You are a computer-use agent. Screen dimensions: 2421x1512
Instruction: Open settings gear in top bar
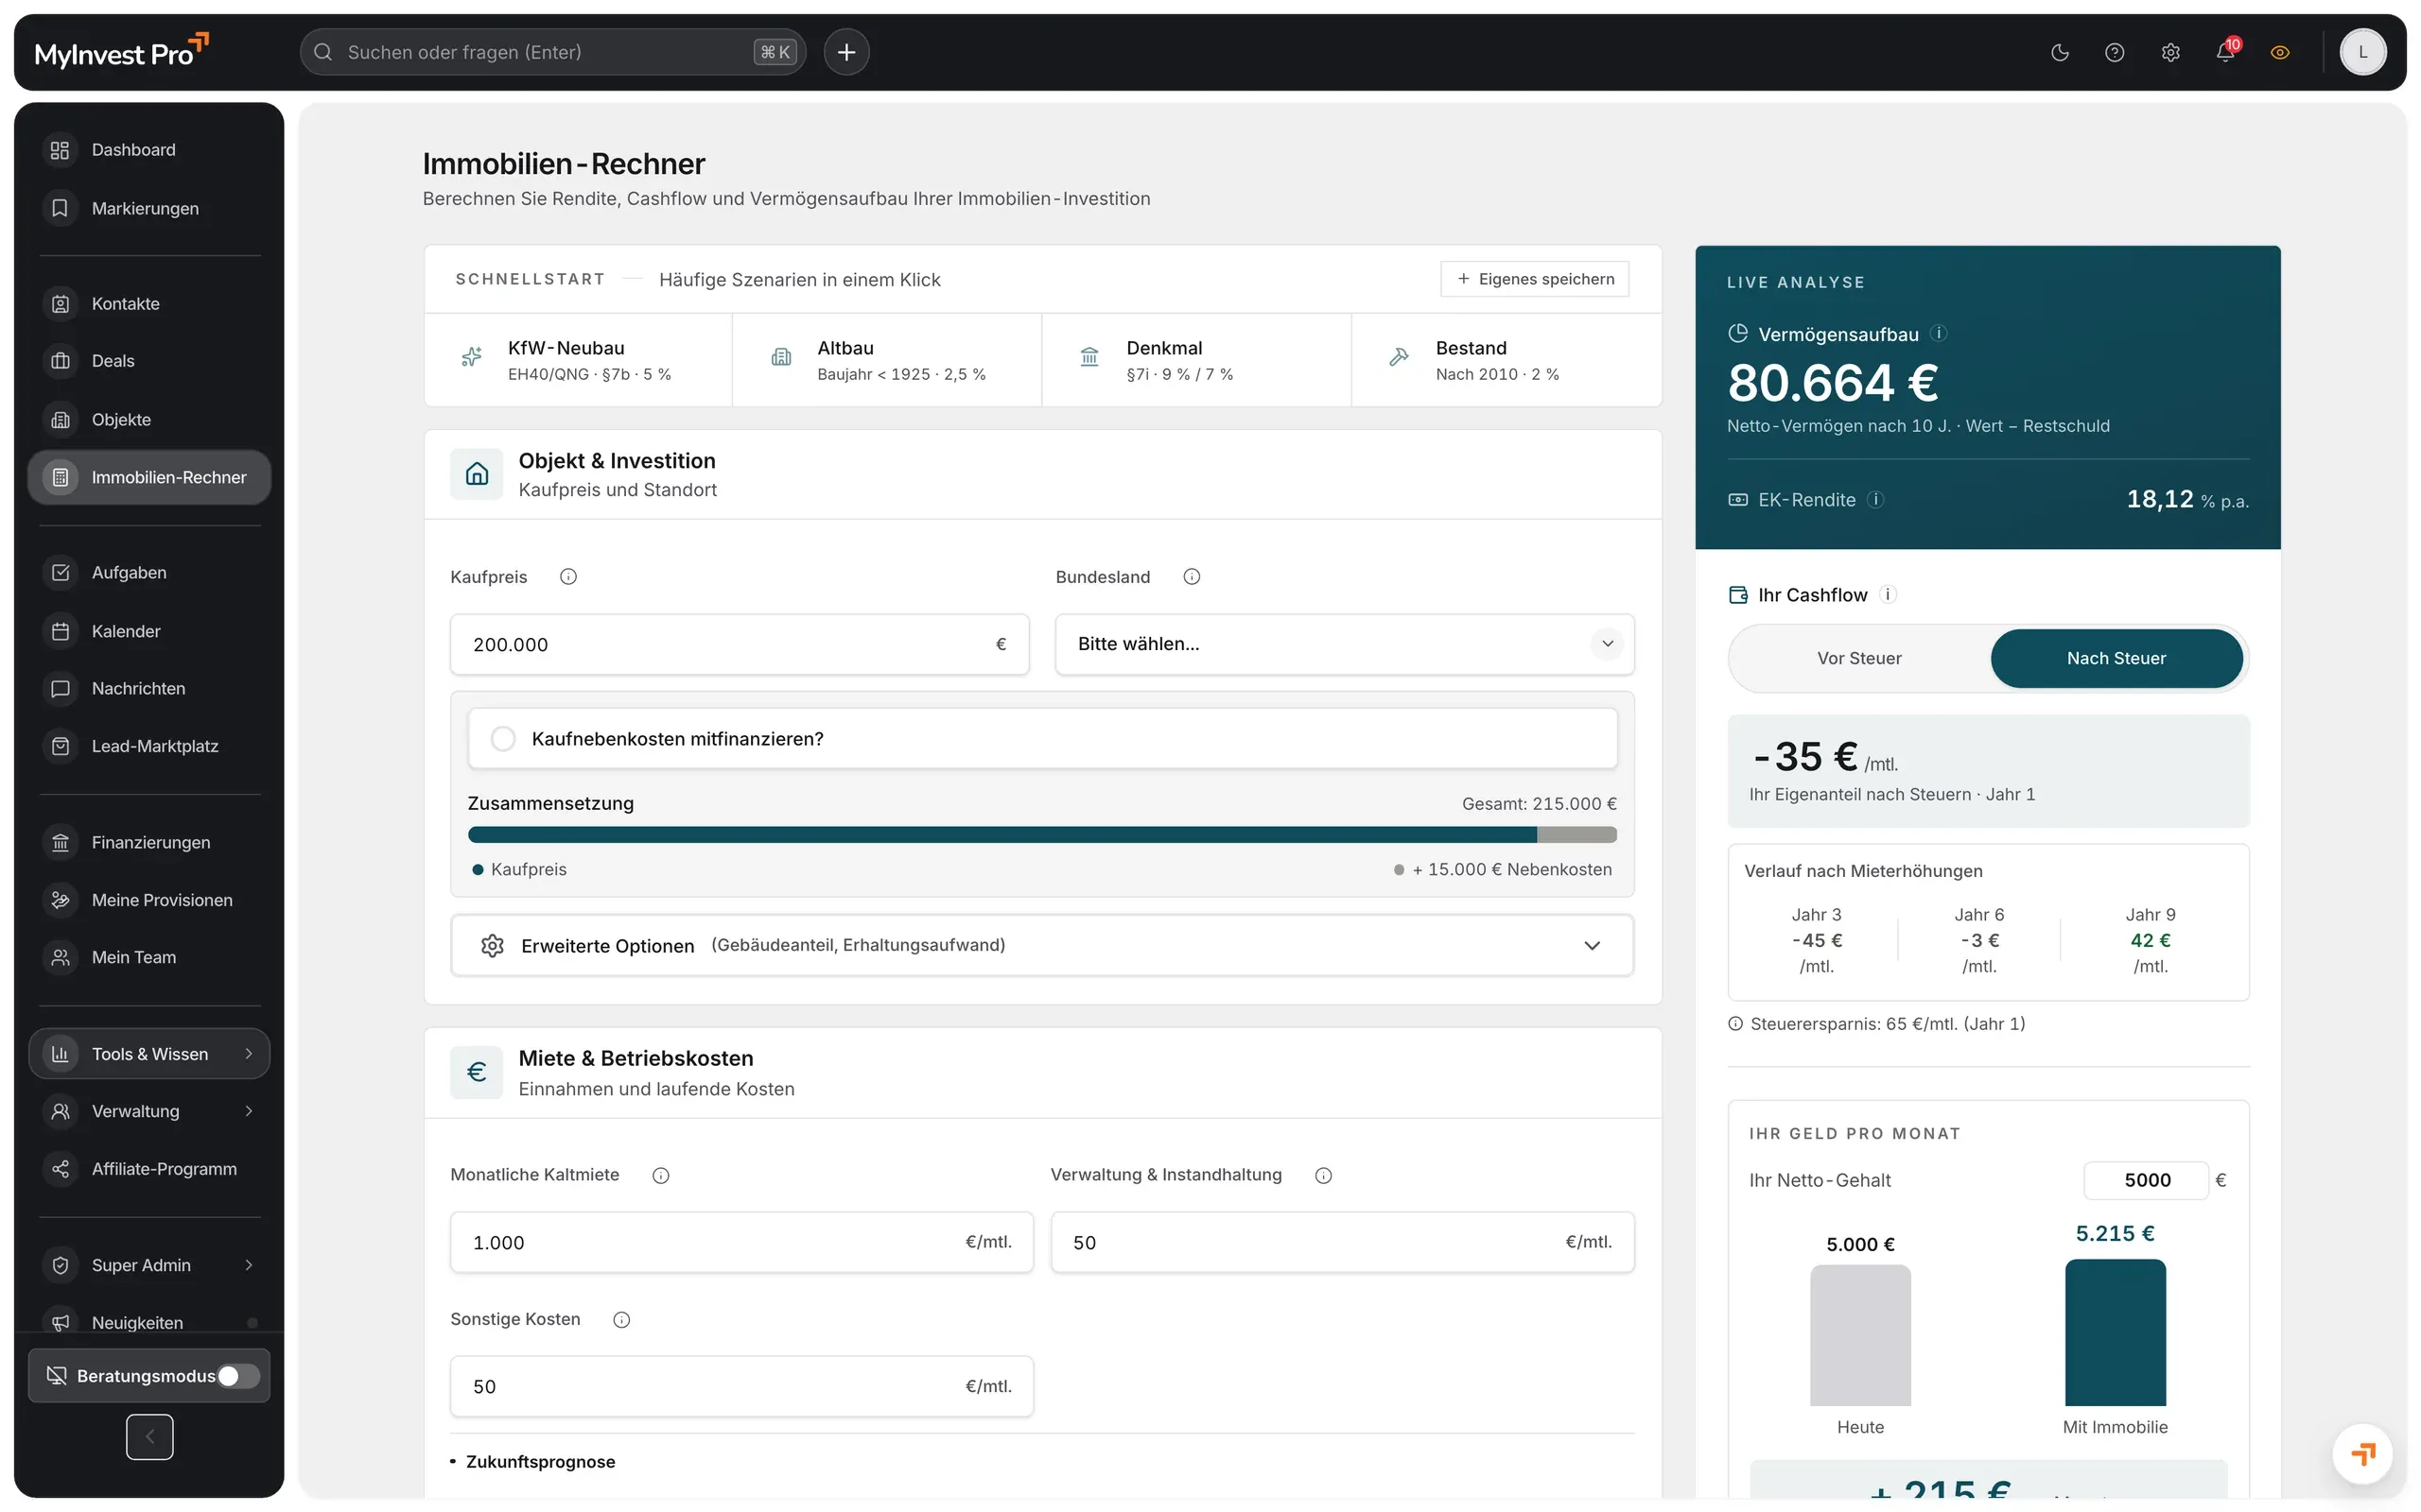(2169, 52)
